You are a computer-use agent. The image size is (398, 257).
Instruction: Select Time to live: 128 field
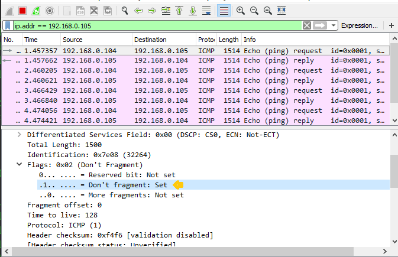(x=63, y=215)
